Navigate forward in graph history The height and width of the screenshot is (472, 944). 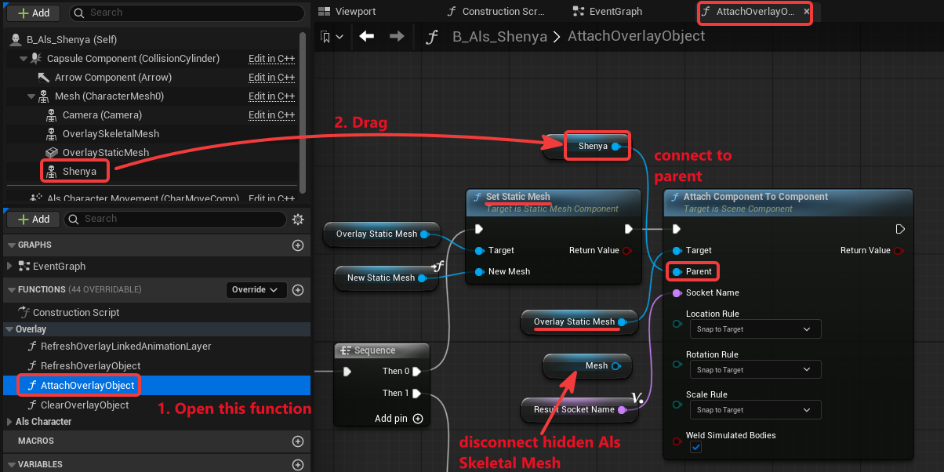tap(397, 36)
